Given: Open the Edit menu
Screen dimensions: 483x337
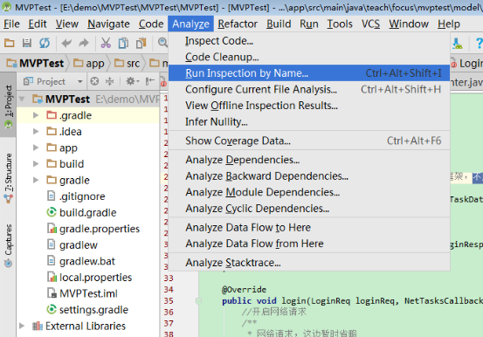Looking at the screenshot, I should coord(38,24).
